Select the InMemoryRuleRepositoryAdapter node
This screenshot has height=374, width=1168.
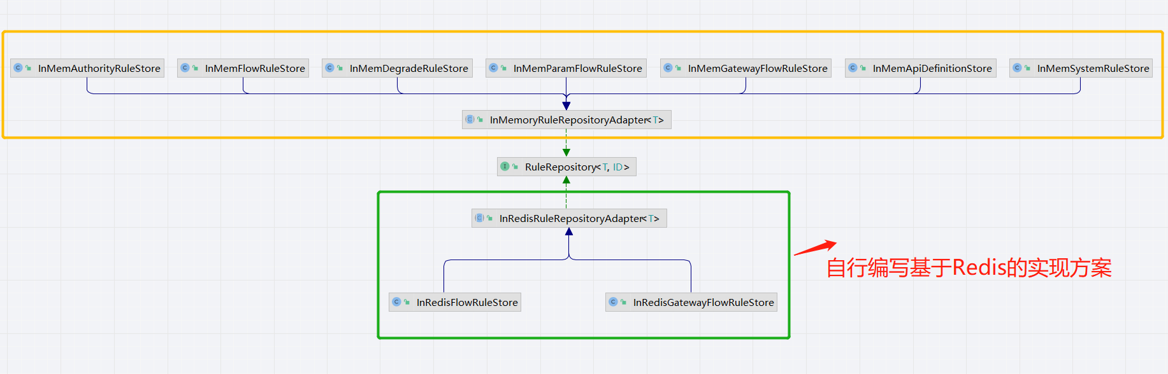(x=566, y=120)
